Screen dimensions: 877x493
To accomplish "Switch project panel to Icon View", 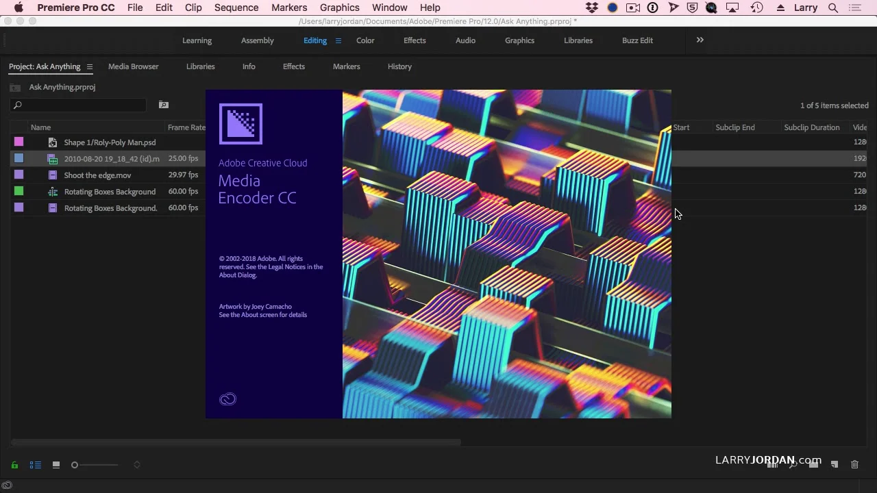I will 56,465.
